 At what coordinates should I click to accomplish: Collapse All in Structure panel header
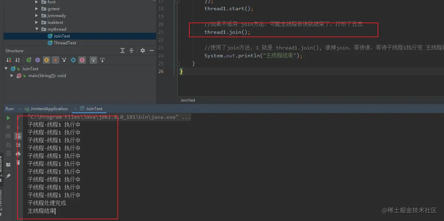point(131,50)
